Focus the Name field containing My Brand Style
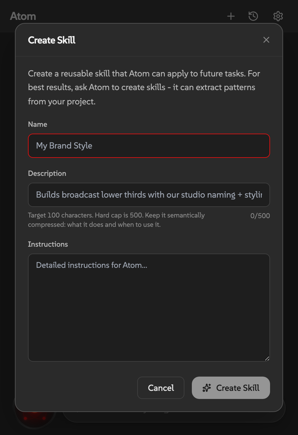 [149, 146]
